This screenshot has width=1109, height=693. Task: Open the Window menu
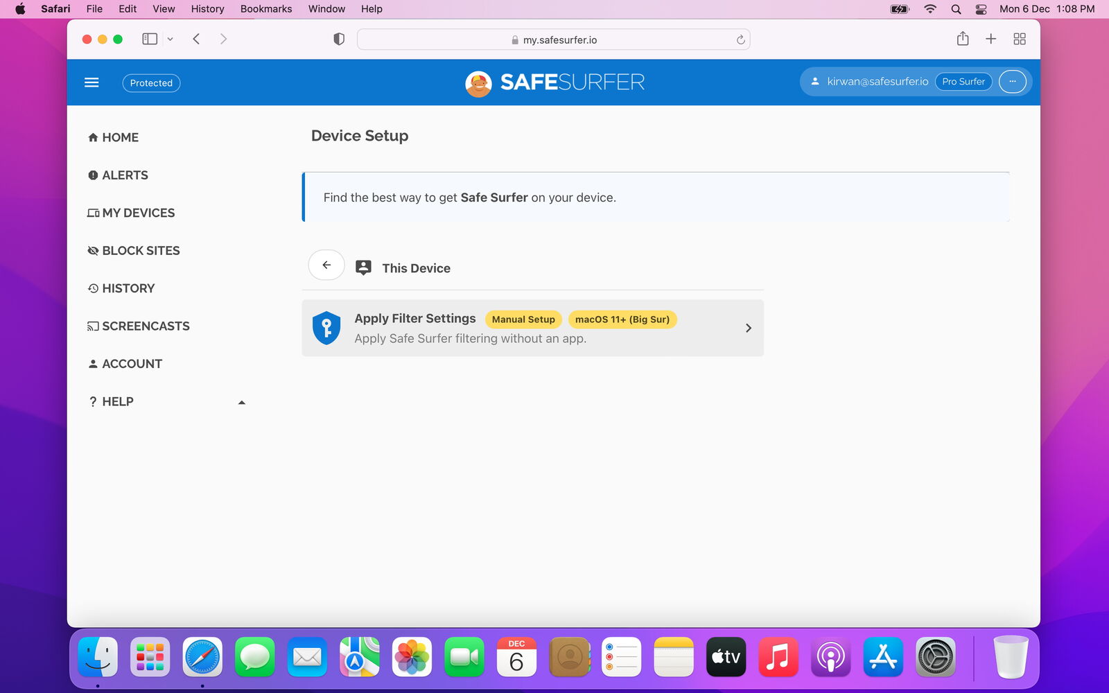(x=326, y=9)
